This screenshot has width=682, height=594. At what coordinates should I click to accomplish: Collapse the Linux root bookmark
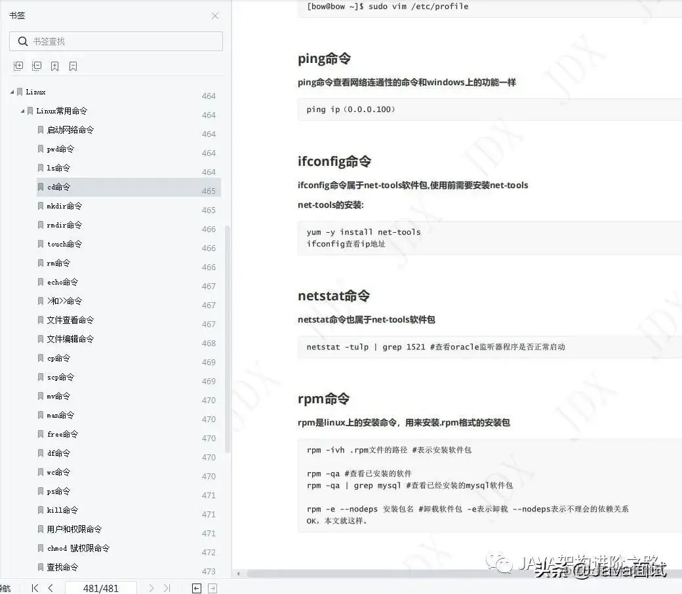click(x=12, y=92)
